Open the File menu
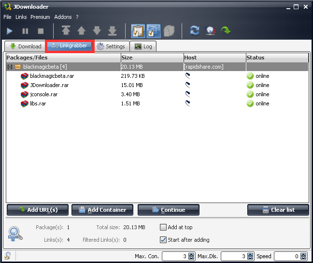Screen dimensions: 313x263 [7, 17]
